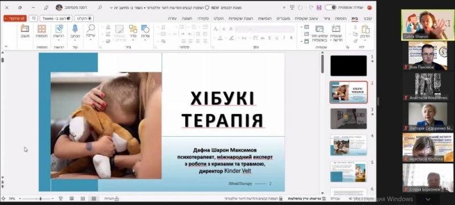Click the Present in Teams button

(56, 18)
